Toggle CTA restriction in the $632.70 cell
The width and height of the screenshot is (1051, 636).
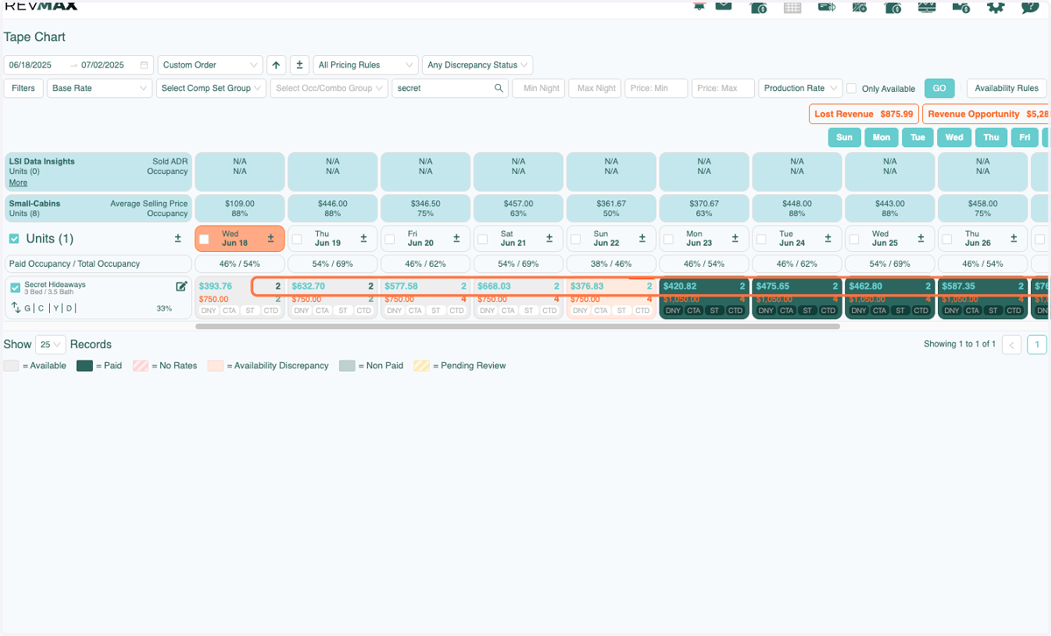pos(322,311)
